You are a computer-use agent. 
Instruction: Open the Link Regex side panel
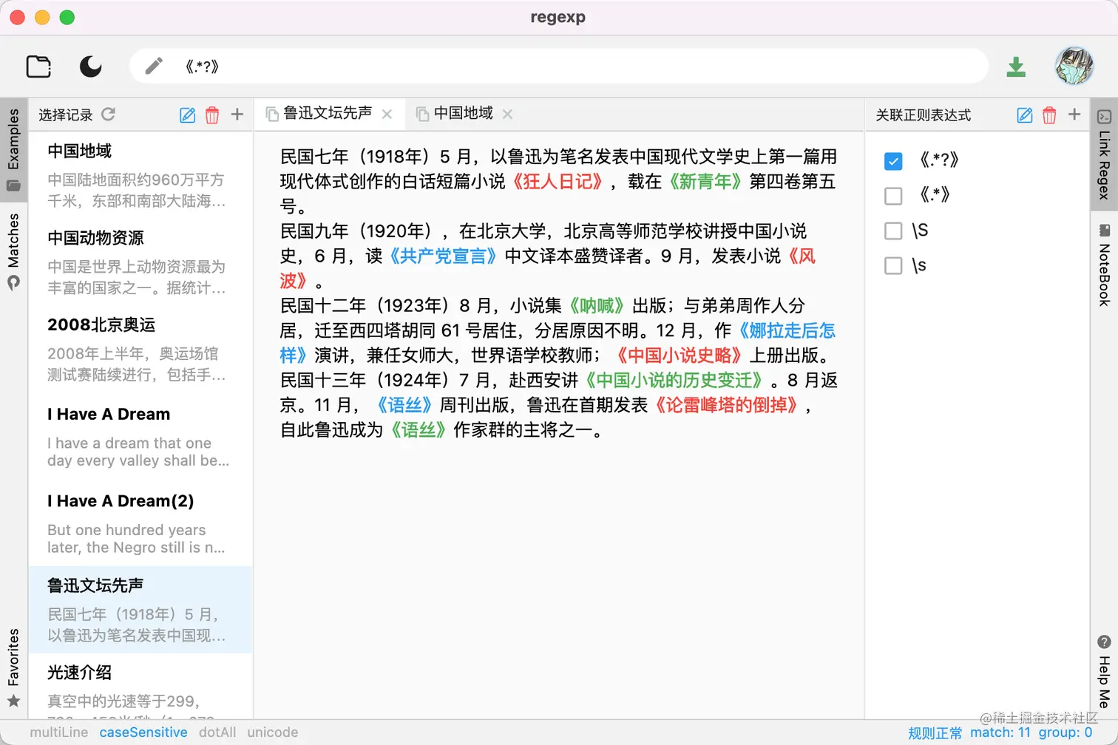(x=1104, y=154)
